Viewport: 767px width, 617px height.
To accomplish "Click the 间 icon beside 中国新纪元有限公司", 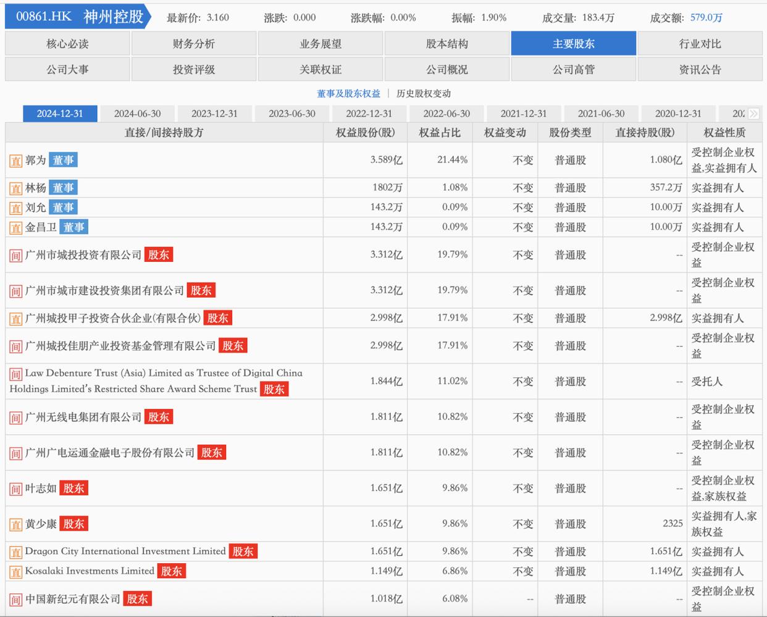I will point(16,600).
